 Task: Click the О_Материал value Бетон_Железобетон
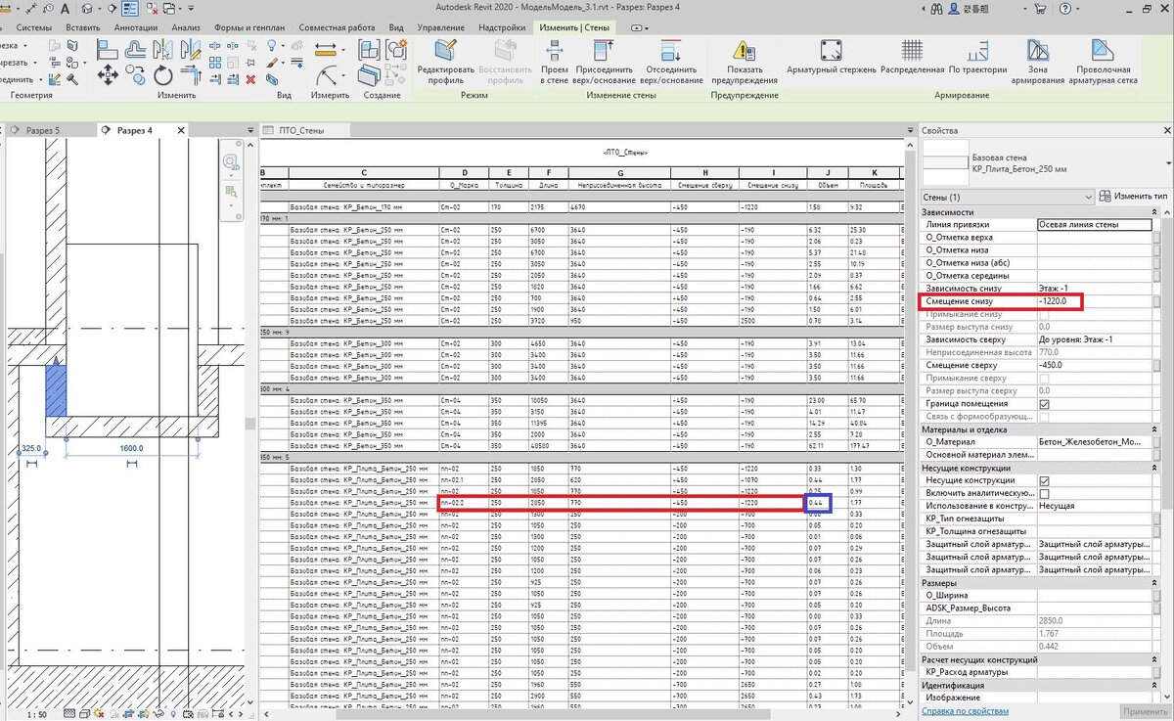click(1094, 442)
